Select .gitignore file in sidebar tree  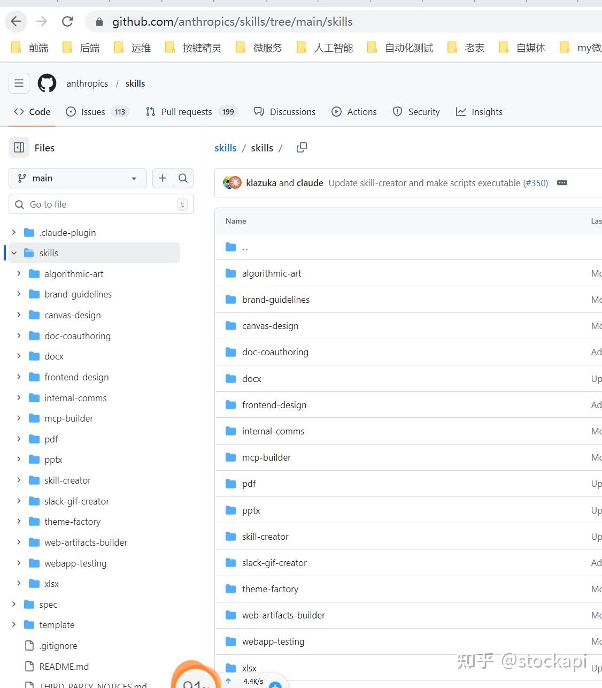click(58, 646)
